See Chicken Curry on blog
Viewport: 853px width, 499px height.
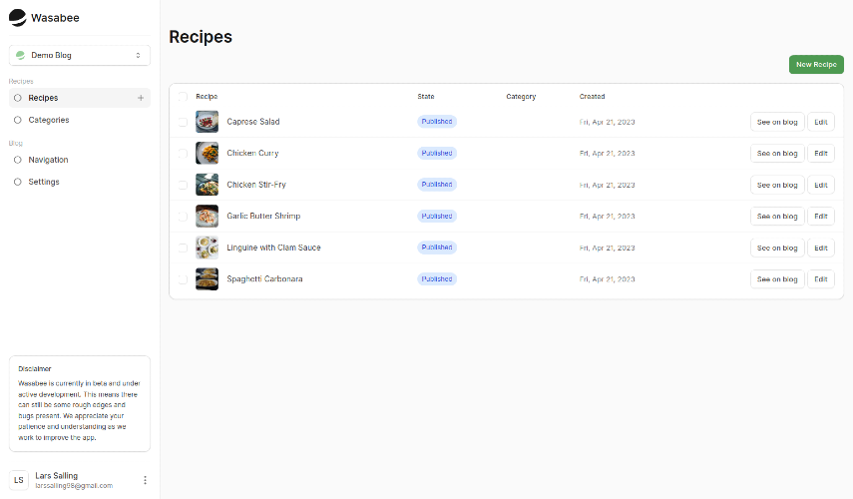777,154
